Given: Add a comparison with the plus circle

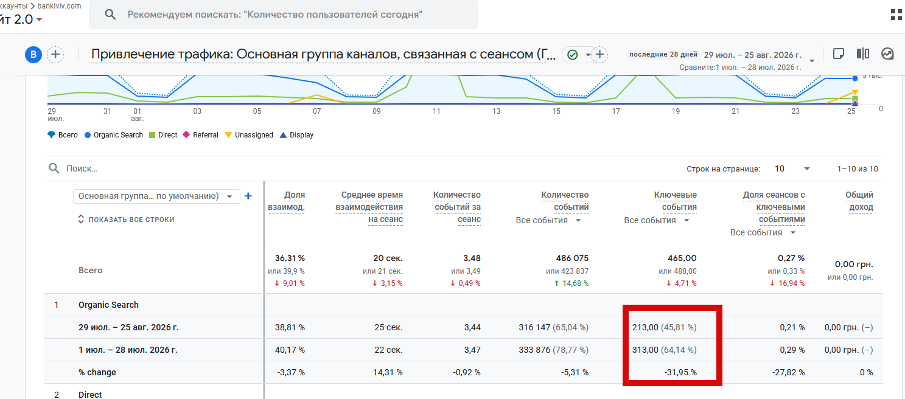Looking at the screenshot, I should coord(55,55).
